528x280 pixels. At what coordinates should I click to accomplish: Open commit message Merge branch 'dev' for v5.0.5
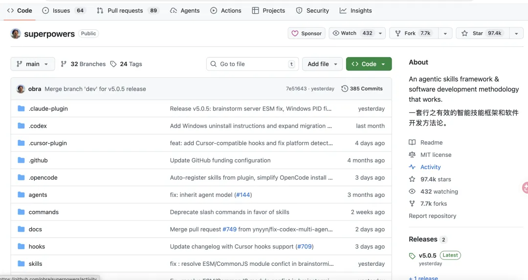tap(95, 89)
